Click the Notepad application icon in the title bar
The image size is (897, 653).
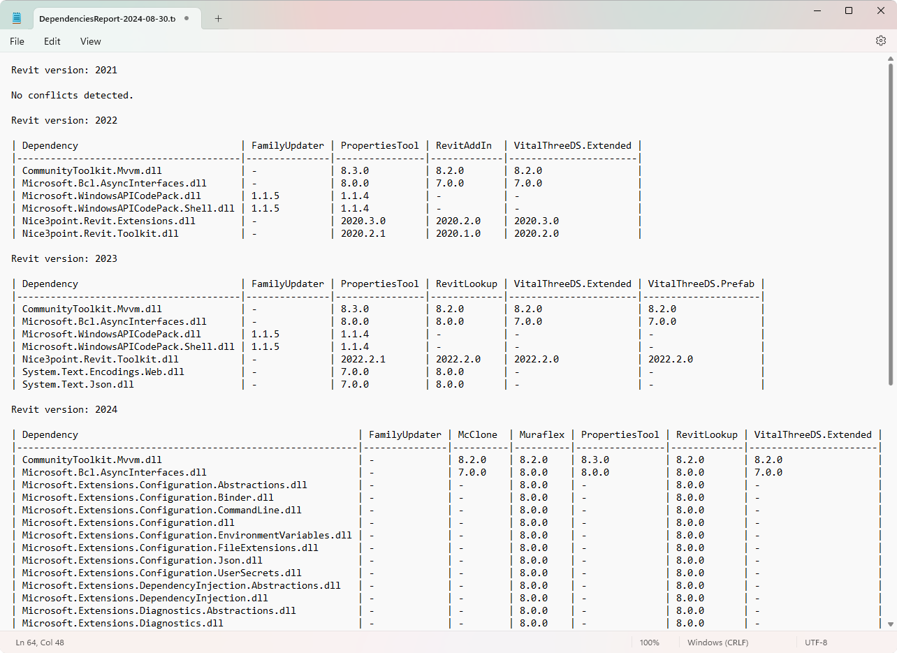tap(15, 17)
